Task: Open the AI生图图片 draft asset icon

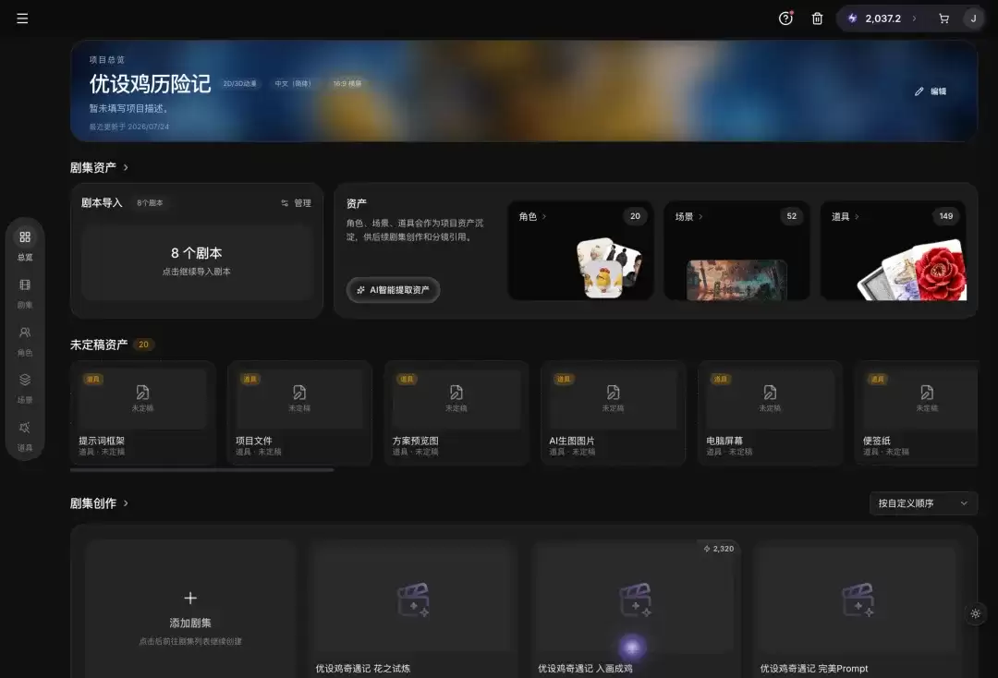Action: coord(613,393)
